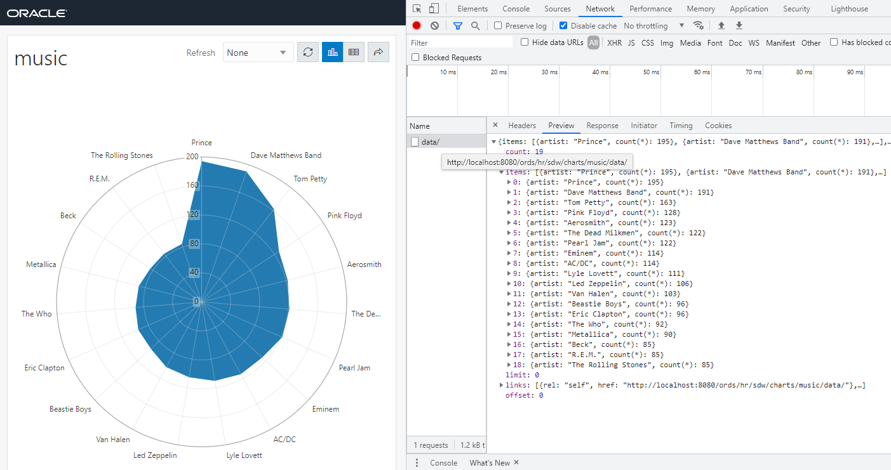Open the Console drawer tab
The height and width of the screenshot is (470, 891).
pyautogui.click(x=443, y=462)
